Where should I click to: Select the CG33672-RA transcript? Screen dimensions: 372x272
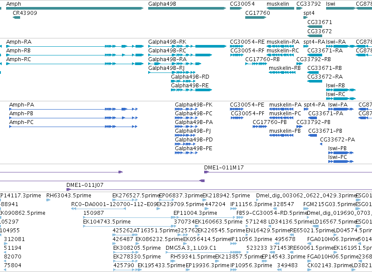[315, 81]
